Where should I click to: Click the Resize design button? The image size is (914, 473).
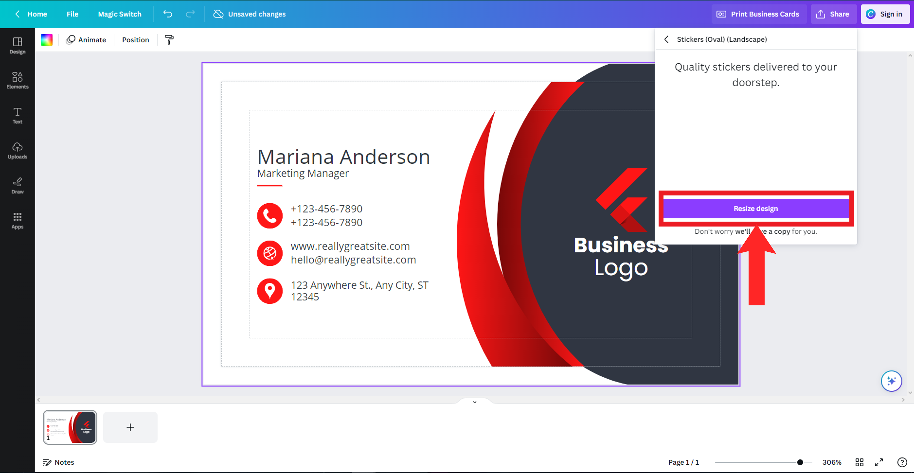[x=756, y=209]
